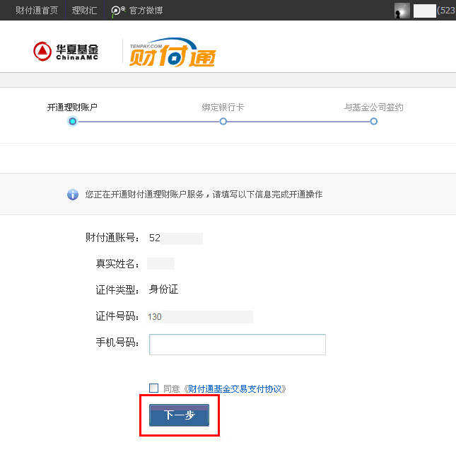Viewport: 456px width, 467px height.
Task: Click the user avatar thumbnail in top bar
Action: tap(402, 11)
